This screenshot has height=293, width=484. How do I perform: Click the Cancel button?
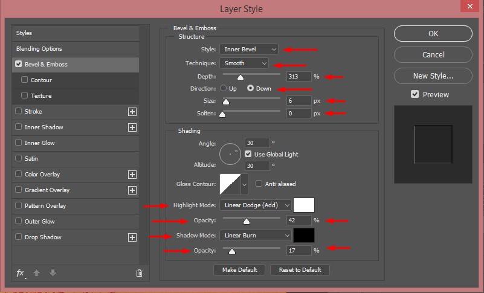(433, 54)
